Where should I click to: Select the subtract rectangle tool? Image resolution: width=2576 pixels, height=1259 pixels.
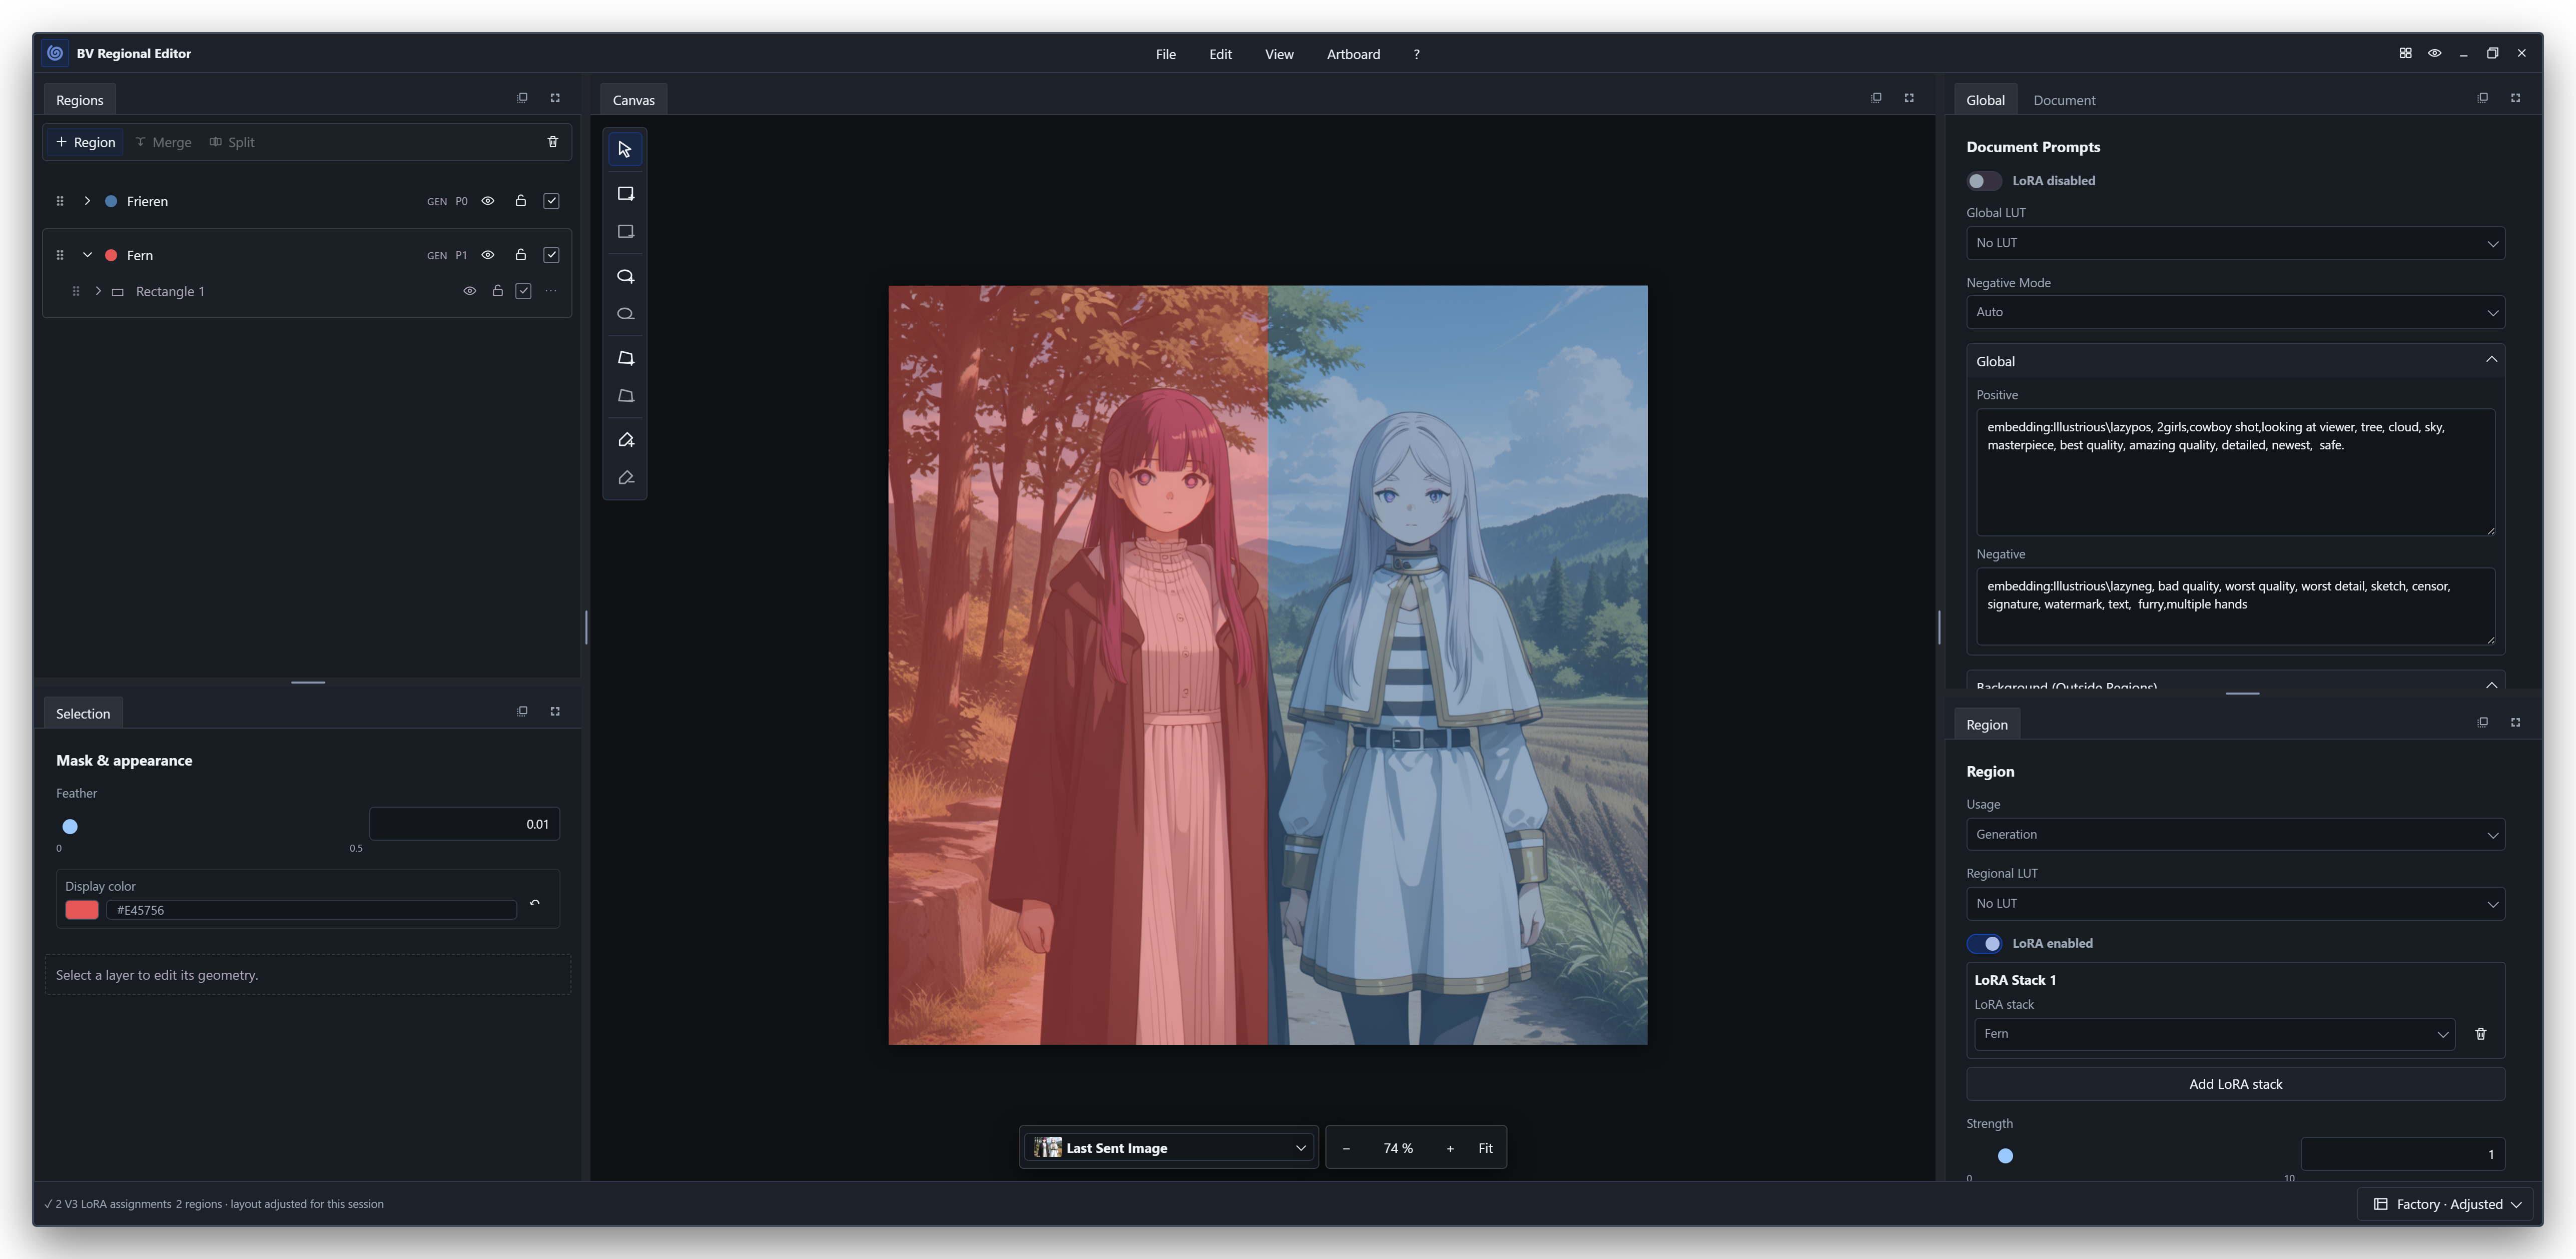625,232
